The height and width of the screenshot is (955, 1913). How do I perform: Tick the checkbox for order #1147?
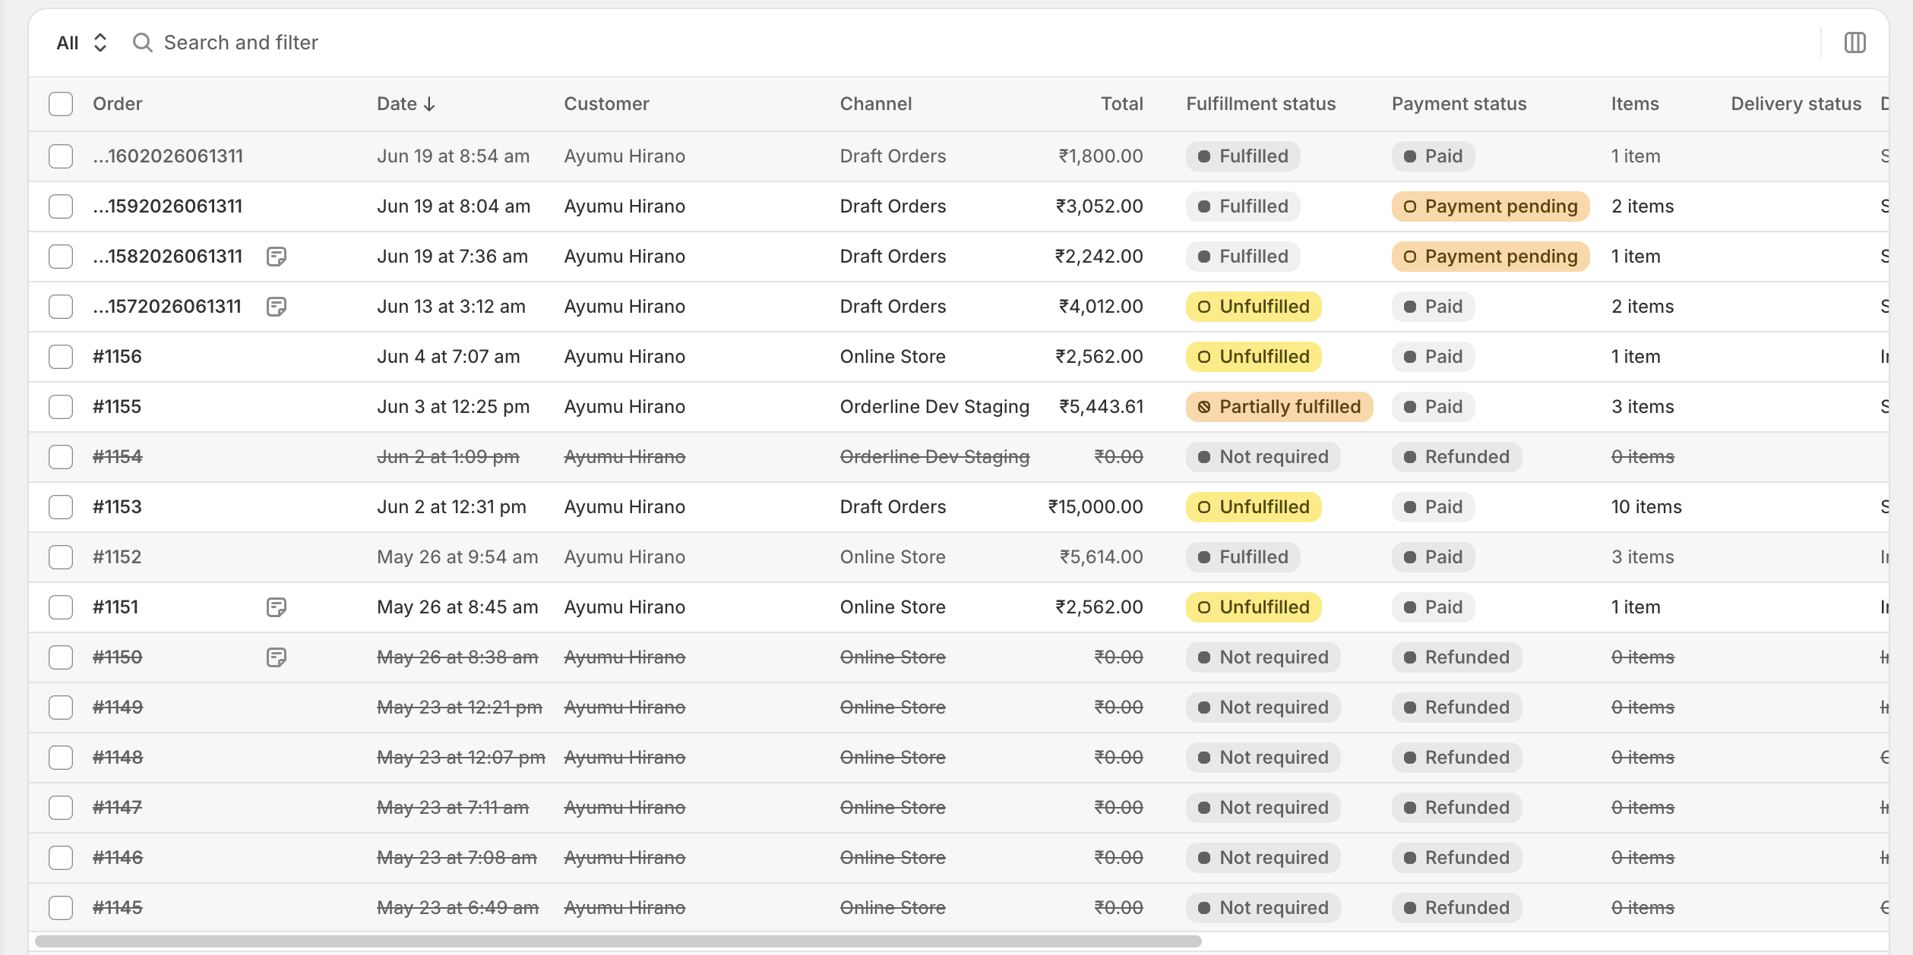pyautogui.click(x=61, y=808)
